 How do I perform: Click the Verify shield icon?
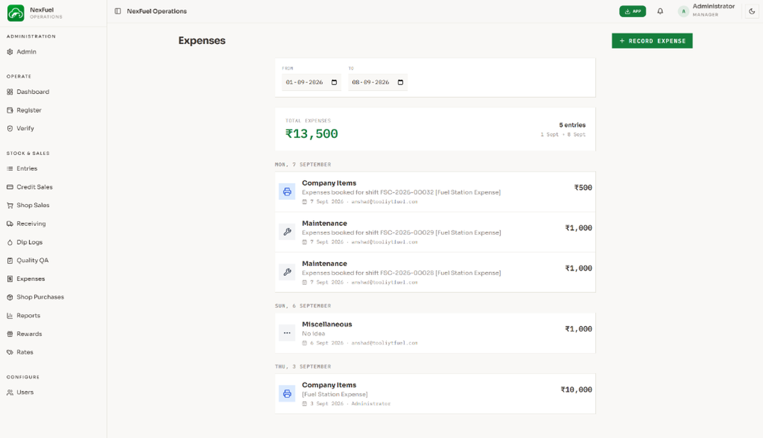click(x=10, y=128)
